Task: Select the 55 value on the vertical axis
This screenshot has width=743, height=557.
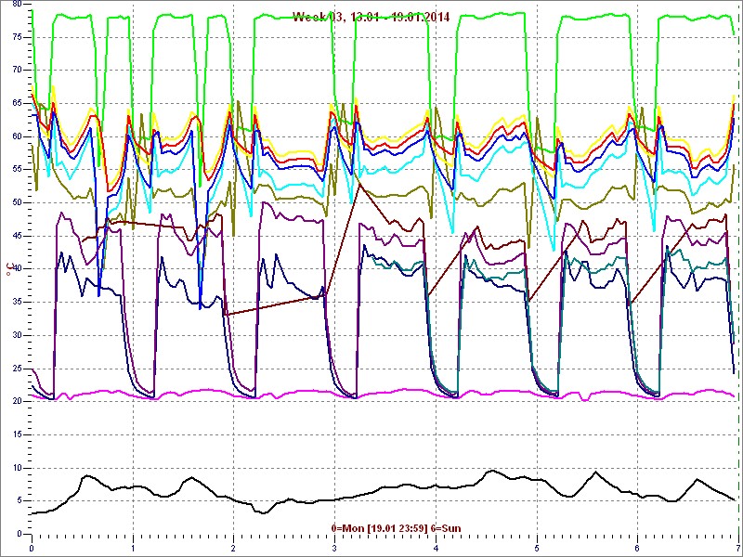Action: tap(17, 170)
